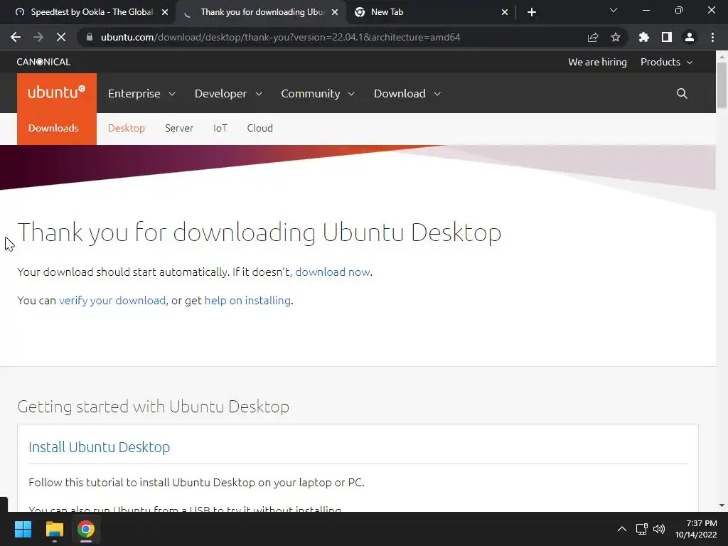The width and height of the screenshot is (728, 546).
Task: Open the volume tray icon
Action: pyautogui.click(x=659, y=529)
